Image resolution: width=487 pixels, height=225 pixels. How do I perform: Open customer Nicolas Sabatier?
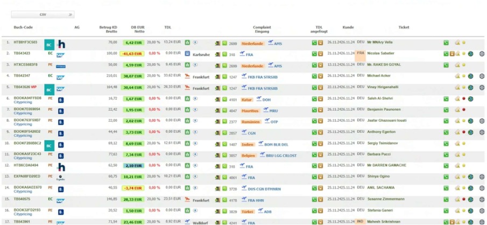coord(380,53)
